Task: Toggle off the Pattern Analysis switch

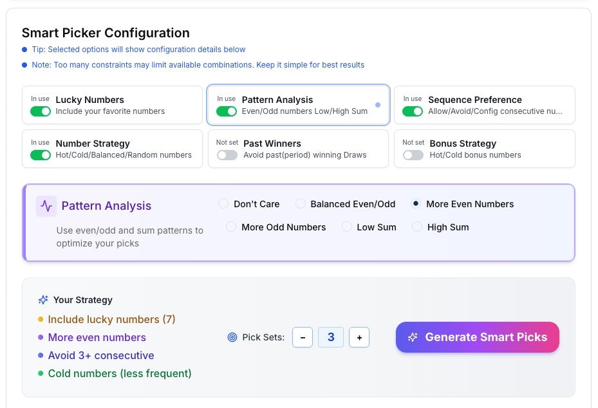Action: [227, 111]
